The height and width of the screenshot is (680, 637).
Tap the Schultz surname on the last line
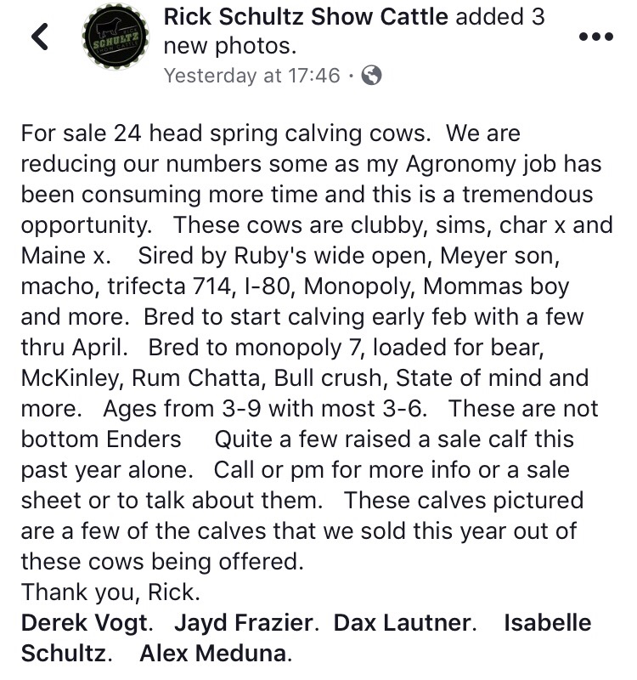(x=63, y=653)
